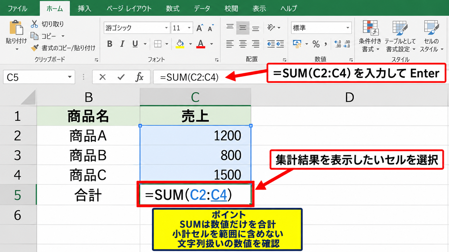Image resolution: width=449 pixels, height=252 pixels.
Task: Toggle center horizontal text alignment
Action: point(243,44)
